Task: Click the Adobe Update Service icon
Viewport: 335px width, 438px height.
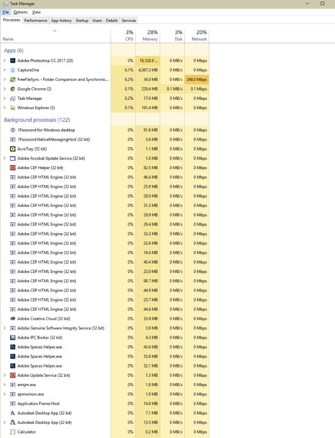Action: tap(13, 376)
